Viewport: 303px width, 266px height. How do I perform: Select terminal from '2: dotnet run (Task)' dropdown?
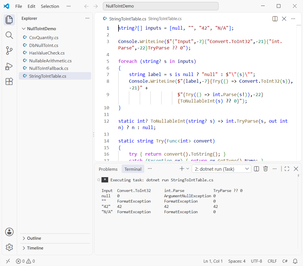point(221,169)
